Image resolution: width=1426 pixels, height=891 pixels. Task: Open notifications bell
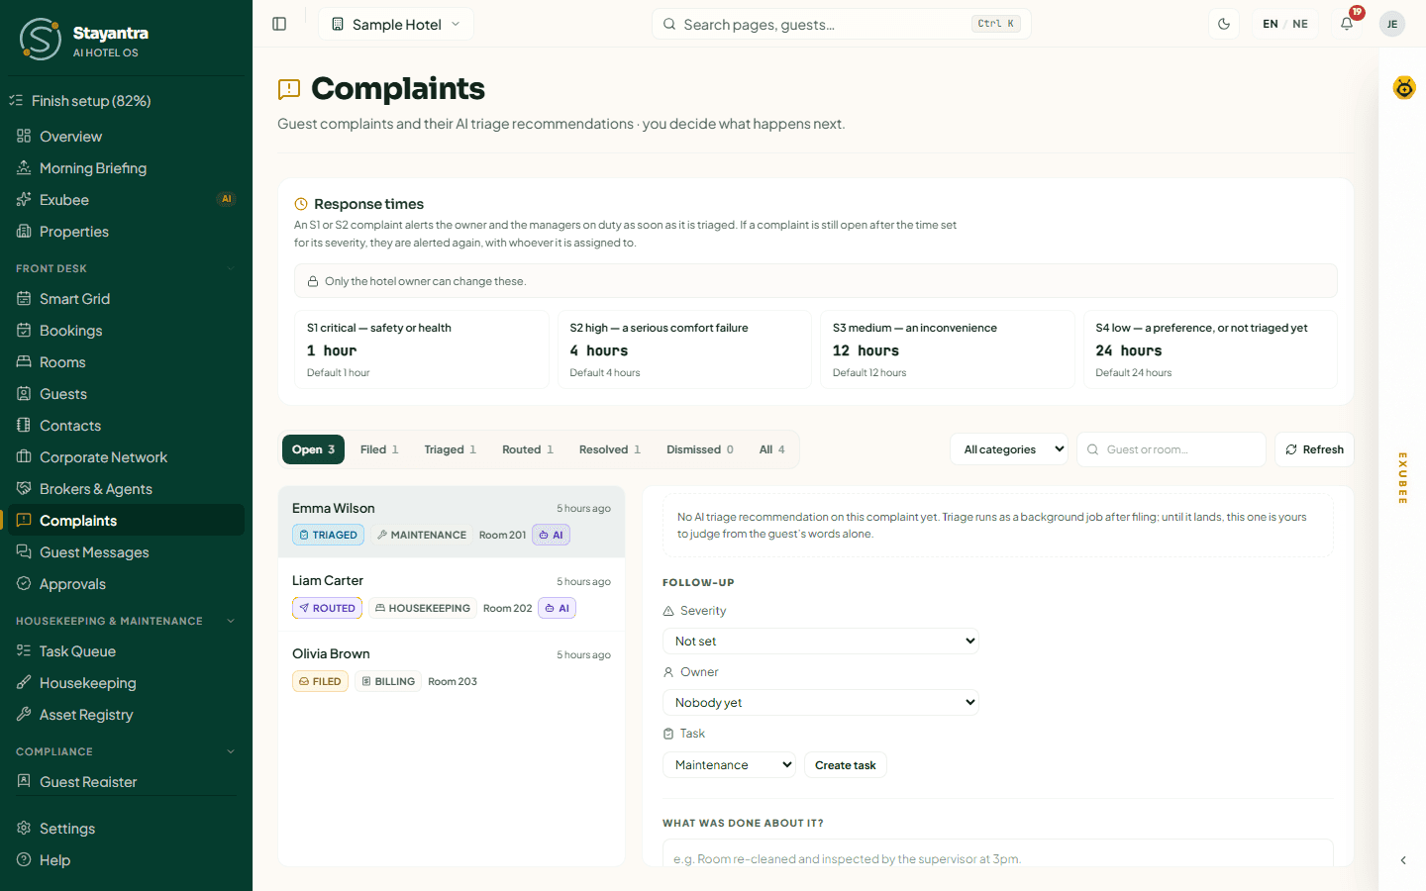1347,24
